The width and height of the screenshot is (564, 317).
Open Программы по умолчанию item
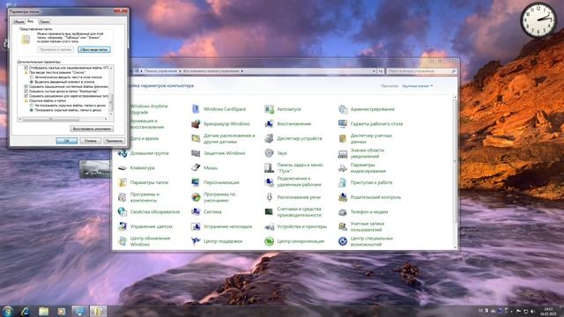pyautogui.click(x=213, y=197)
